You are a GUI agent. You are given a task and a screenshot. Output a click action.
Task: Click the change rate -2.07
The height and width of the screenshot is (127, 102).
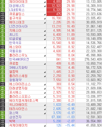(x=71, y=121)
